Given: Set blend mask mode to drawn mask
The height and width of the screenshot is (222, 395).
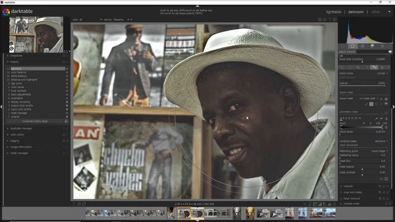Looking at the screenshot, I should [x=358, y=67].
